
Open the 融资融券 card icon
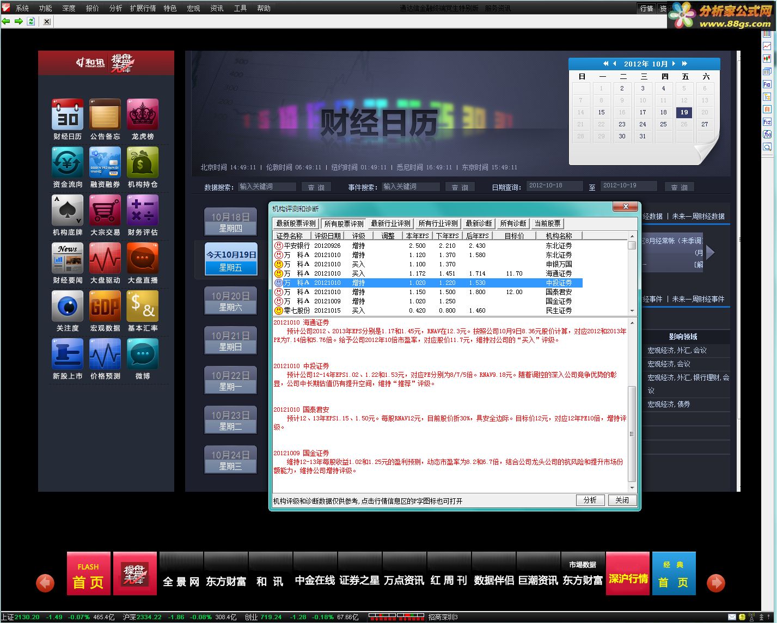click(x=105, y=162)
